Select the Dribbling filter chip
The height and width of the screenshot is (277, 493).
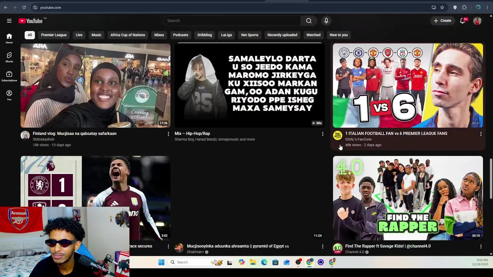tap(205, 35)
